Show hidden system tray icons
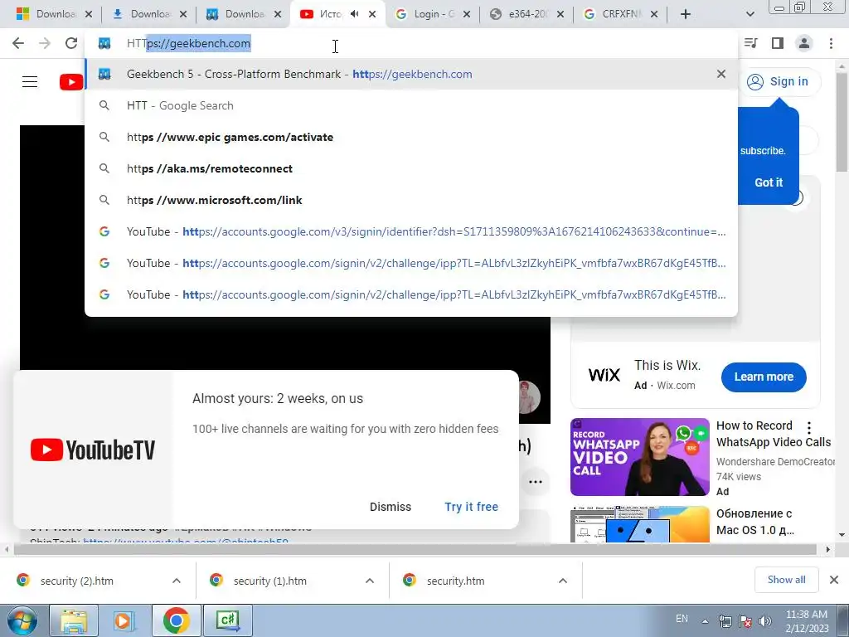This screenshot has width=849, height=637. click(705, 620)
